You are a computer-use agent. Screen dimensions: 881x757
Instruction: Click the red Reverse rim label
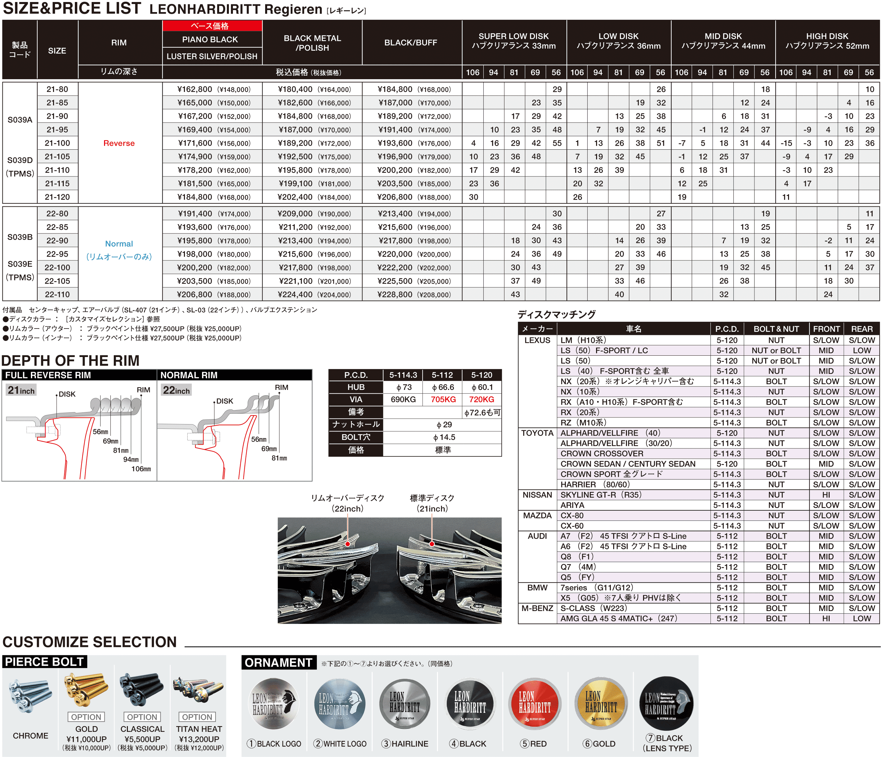[119, 143]
